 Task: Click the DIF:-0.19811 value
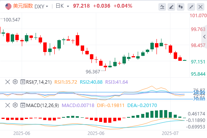tap(111, 105)
